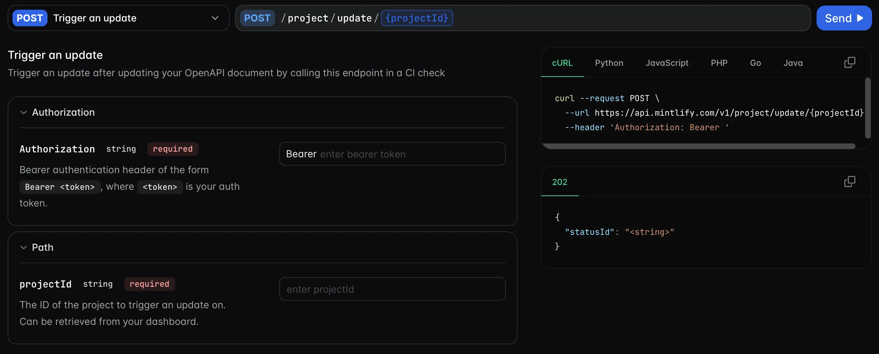
Task: Switch to the PHP code tab
Action: (x=719, y=63)
